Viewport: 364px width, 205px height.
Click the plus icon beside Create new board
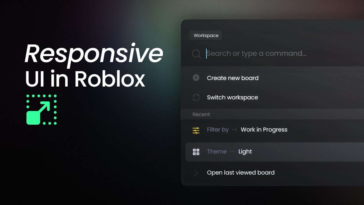[x=196, y=78]
